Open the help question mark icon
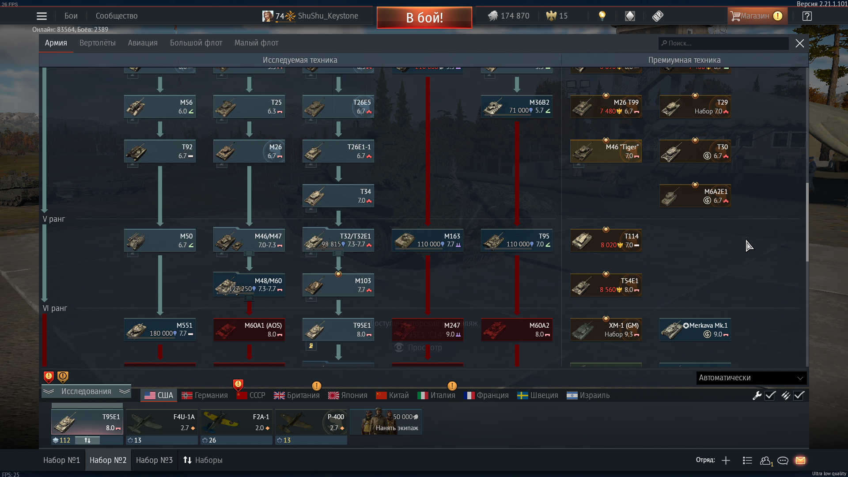The height and width of the screenshot is (477, 848). (807, 16)
